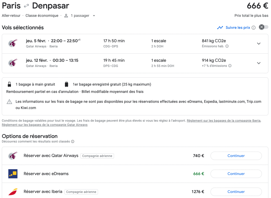The height and width of the screenshot is (198, 271).
Task: Click the warning triangle icon
Action: pos(9,102)
